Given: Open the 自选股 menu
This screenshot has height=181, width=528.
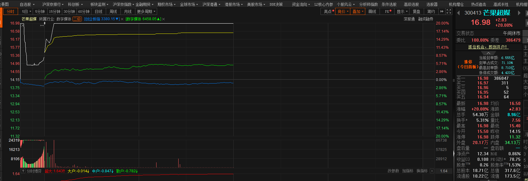Looking at the screenshot, I should 27,4.
